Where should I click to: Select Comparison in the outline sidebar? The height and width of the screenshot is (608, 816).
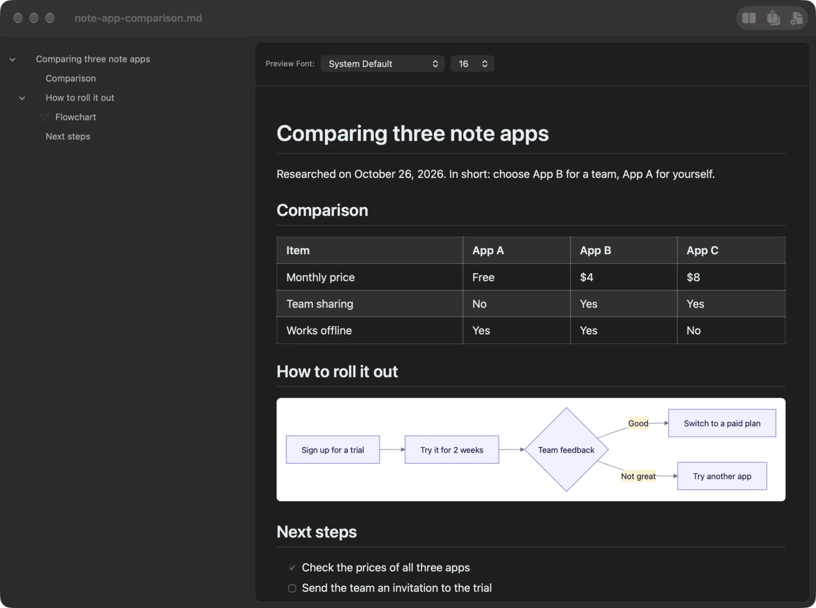tap(70, 78)
